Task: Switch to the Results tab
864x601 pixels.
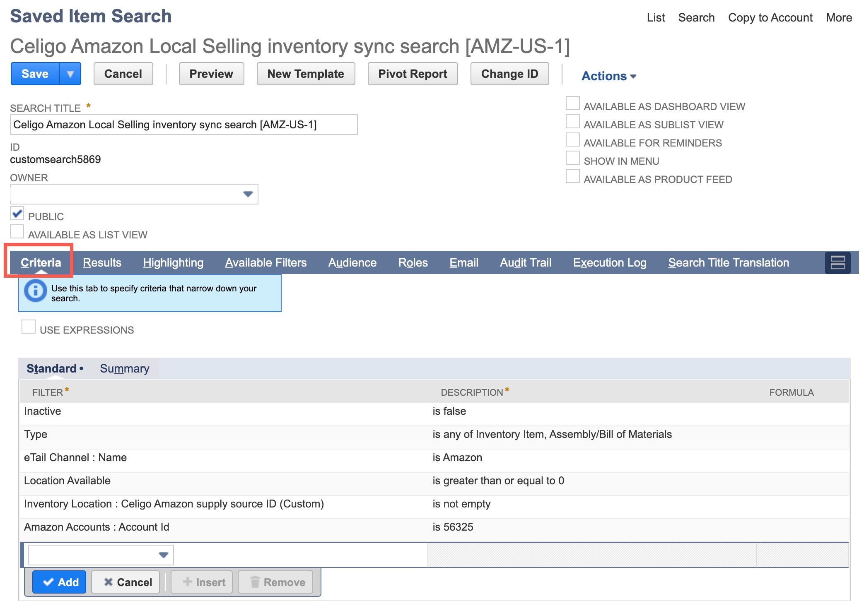Action: [x=102, y=262]
